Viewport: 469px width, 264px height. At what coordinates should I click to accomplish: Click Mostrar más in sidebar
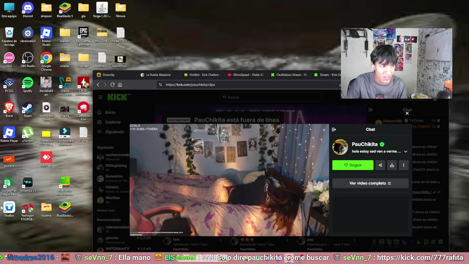click(106, 210)
